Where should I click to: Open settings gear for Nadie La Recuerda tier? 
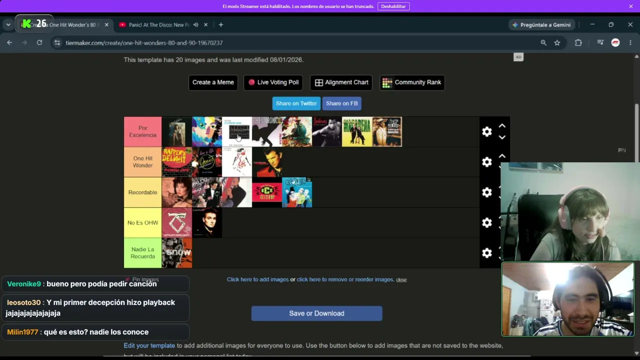tap(486, 253)
